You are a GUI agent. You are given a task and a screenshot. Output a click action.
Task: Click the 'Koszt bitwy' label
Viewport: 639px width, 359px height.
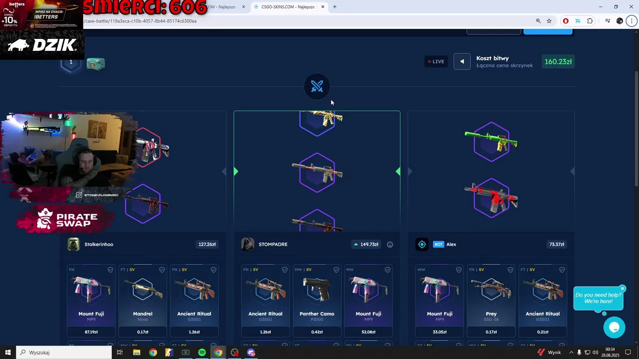coord(492,58)
